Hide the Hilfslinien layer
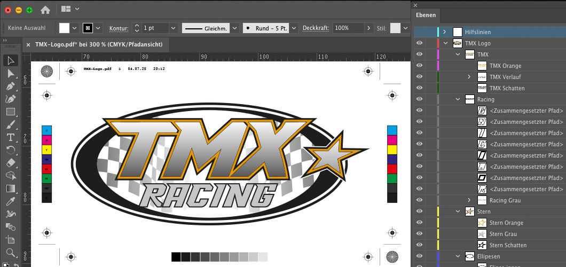566x267 pixels. (x=420, y=32)
